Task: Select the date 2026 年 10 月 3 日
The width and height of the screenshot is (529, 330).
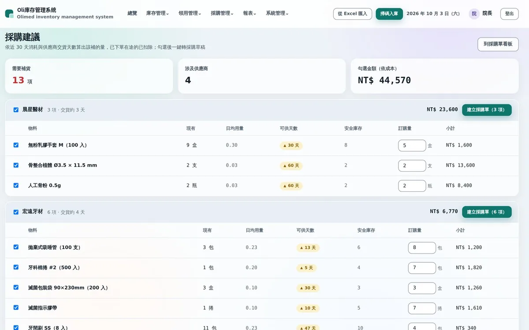Action: point(433,14)
